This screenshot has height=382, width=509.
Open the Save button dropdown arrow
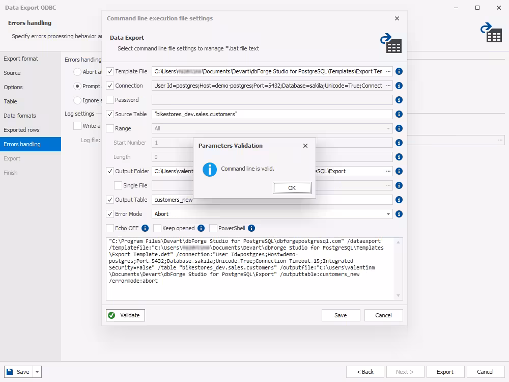[x=37, y=372]
